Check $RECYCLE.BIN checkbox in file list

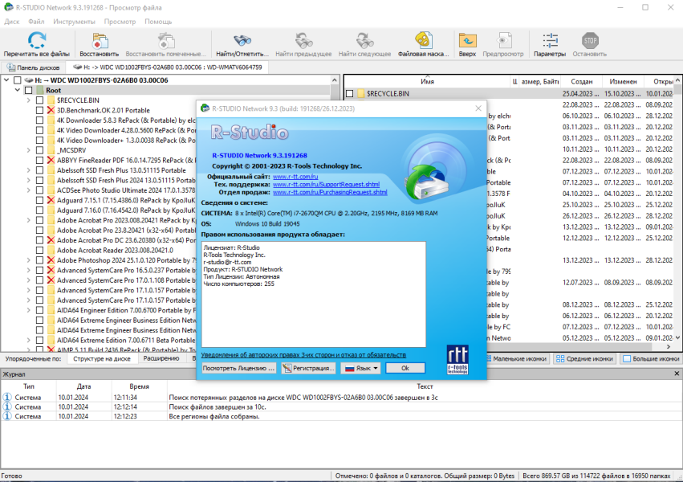350,94
